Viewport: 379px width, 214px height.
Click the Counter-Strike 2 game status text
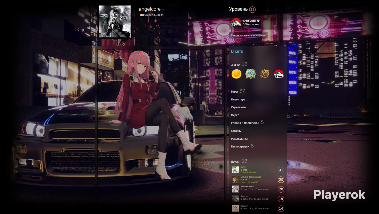coord(249,172)
